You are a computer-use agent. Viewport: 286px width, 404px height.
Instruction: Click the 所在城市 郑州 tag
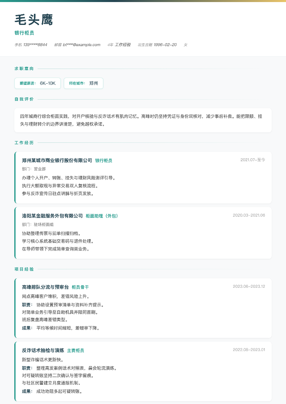pos(84,83)
